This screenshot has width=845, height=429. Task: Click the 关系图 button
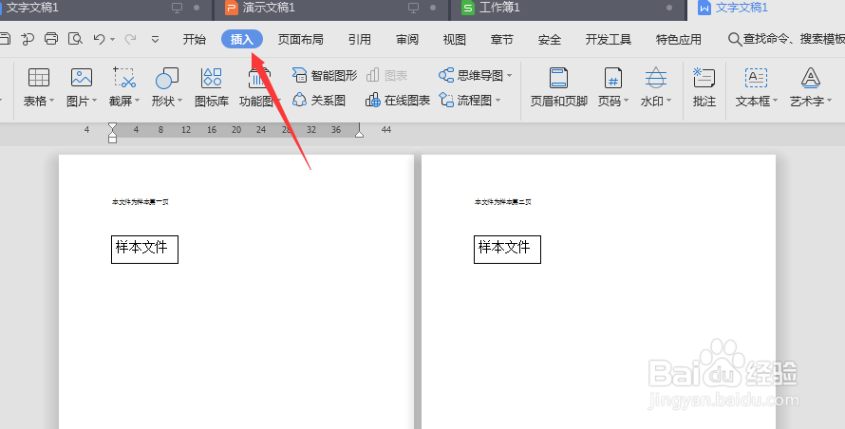coord(319,101)
